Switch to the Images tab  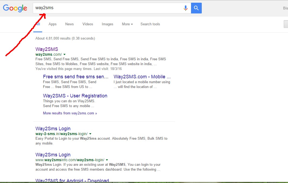click(x=107, y=24)
